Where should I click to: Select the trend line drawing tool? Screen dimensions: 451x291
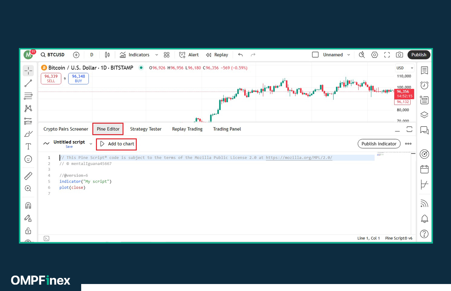tap(28, 83)
